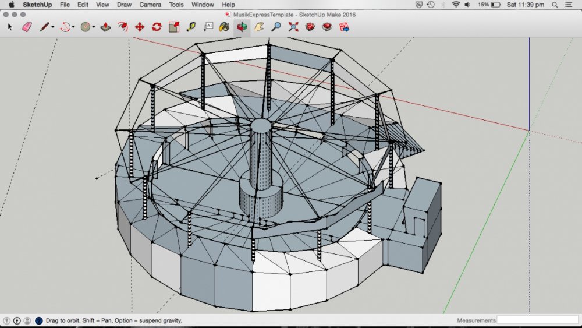Expand the pencil Line tool dropdown arrow

53,27
